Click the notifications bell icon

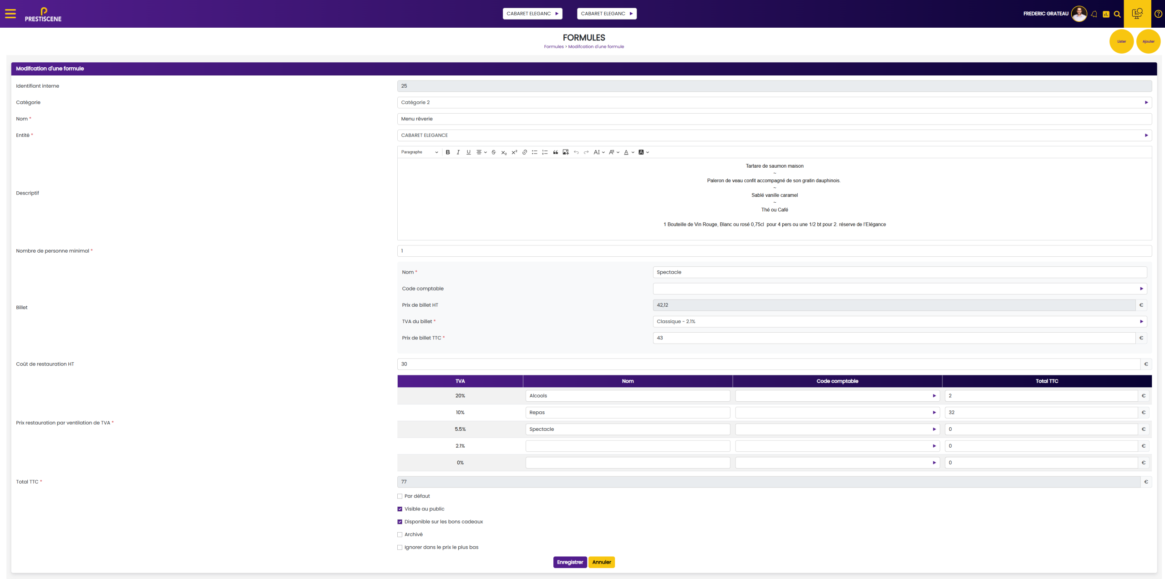click(x=1094, y=14)
